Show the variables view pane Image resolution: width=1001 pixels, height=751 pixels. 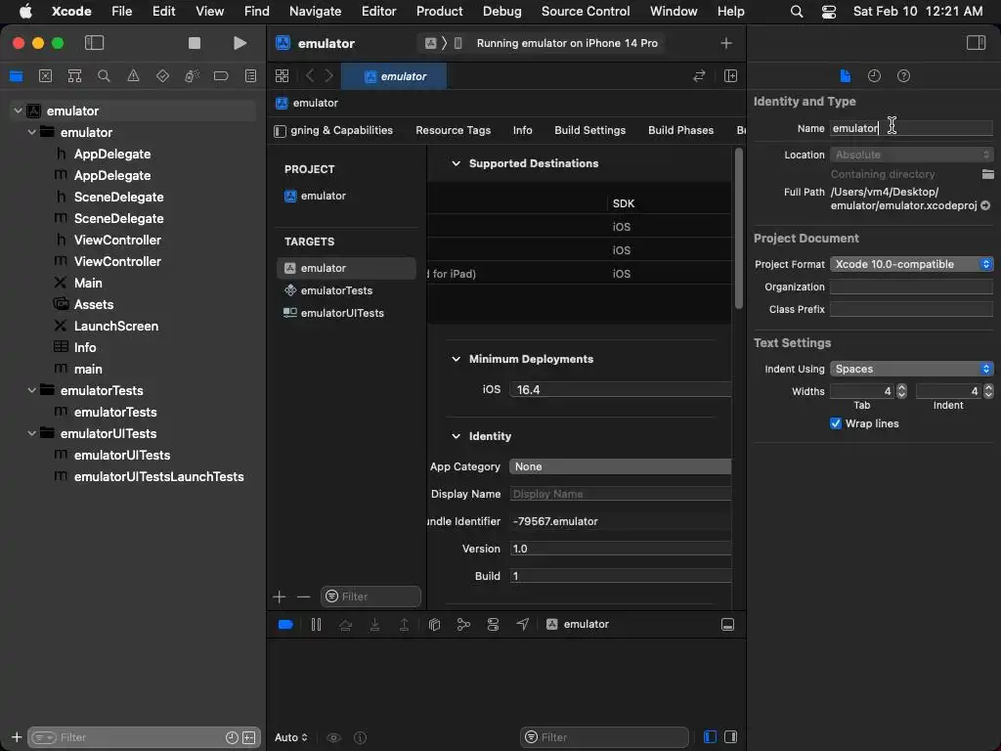point(710,737)
